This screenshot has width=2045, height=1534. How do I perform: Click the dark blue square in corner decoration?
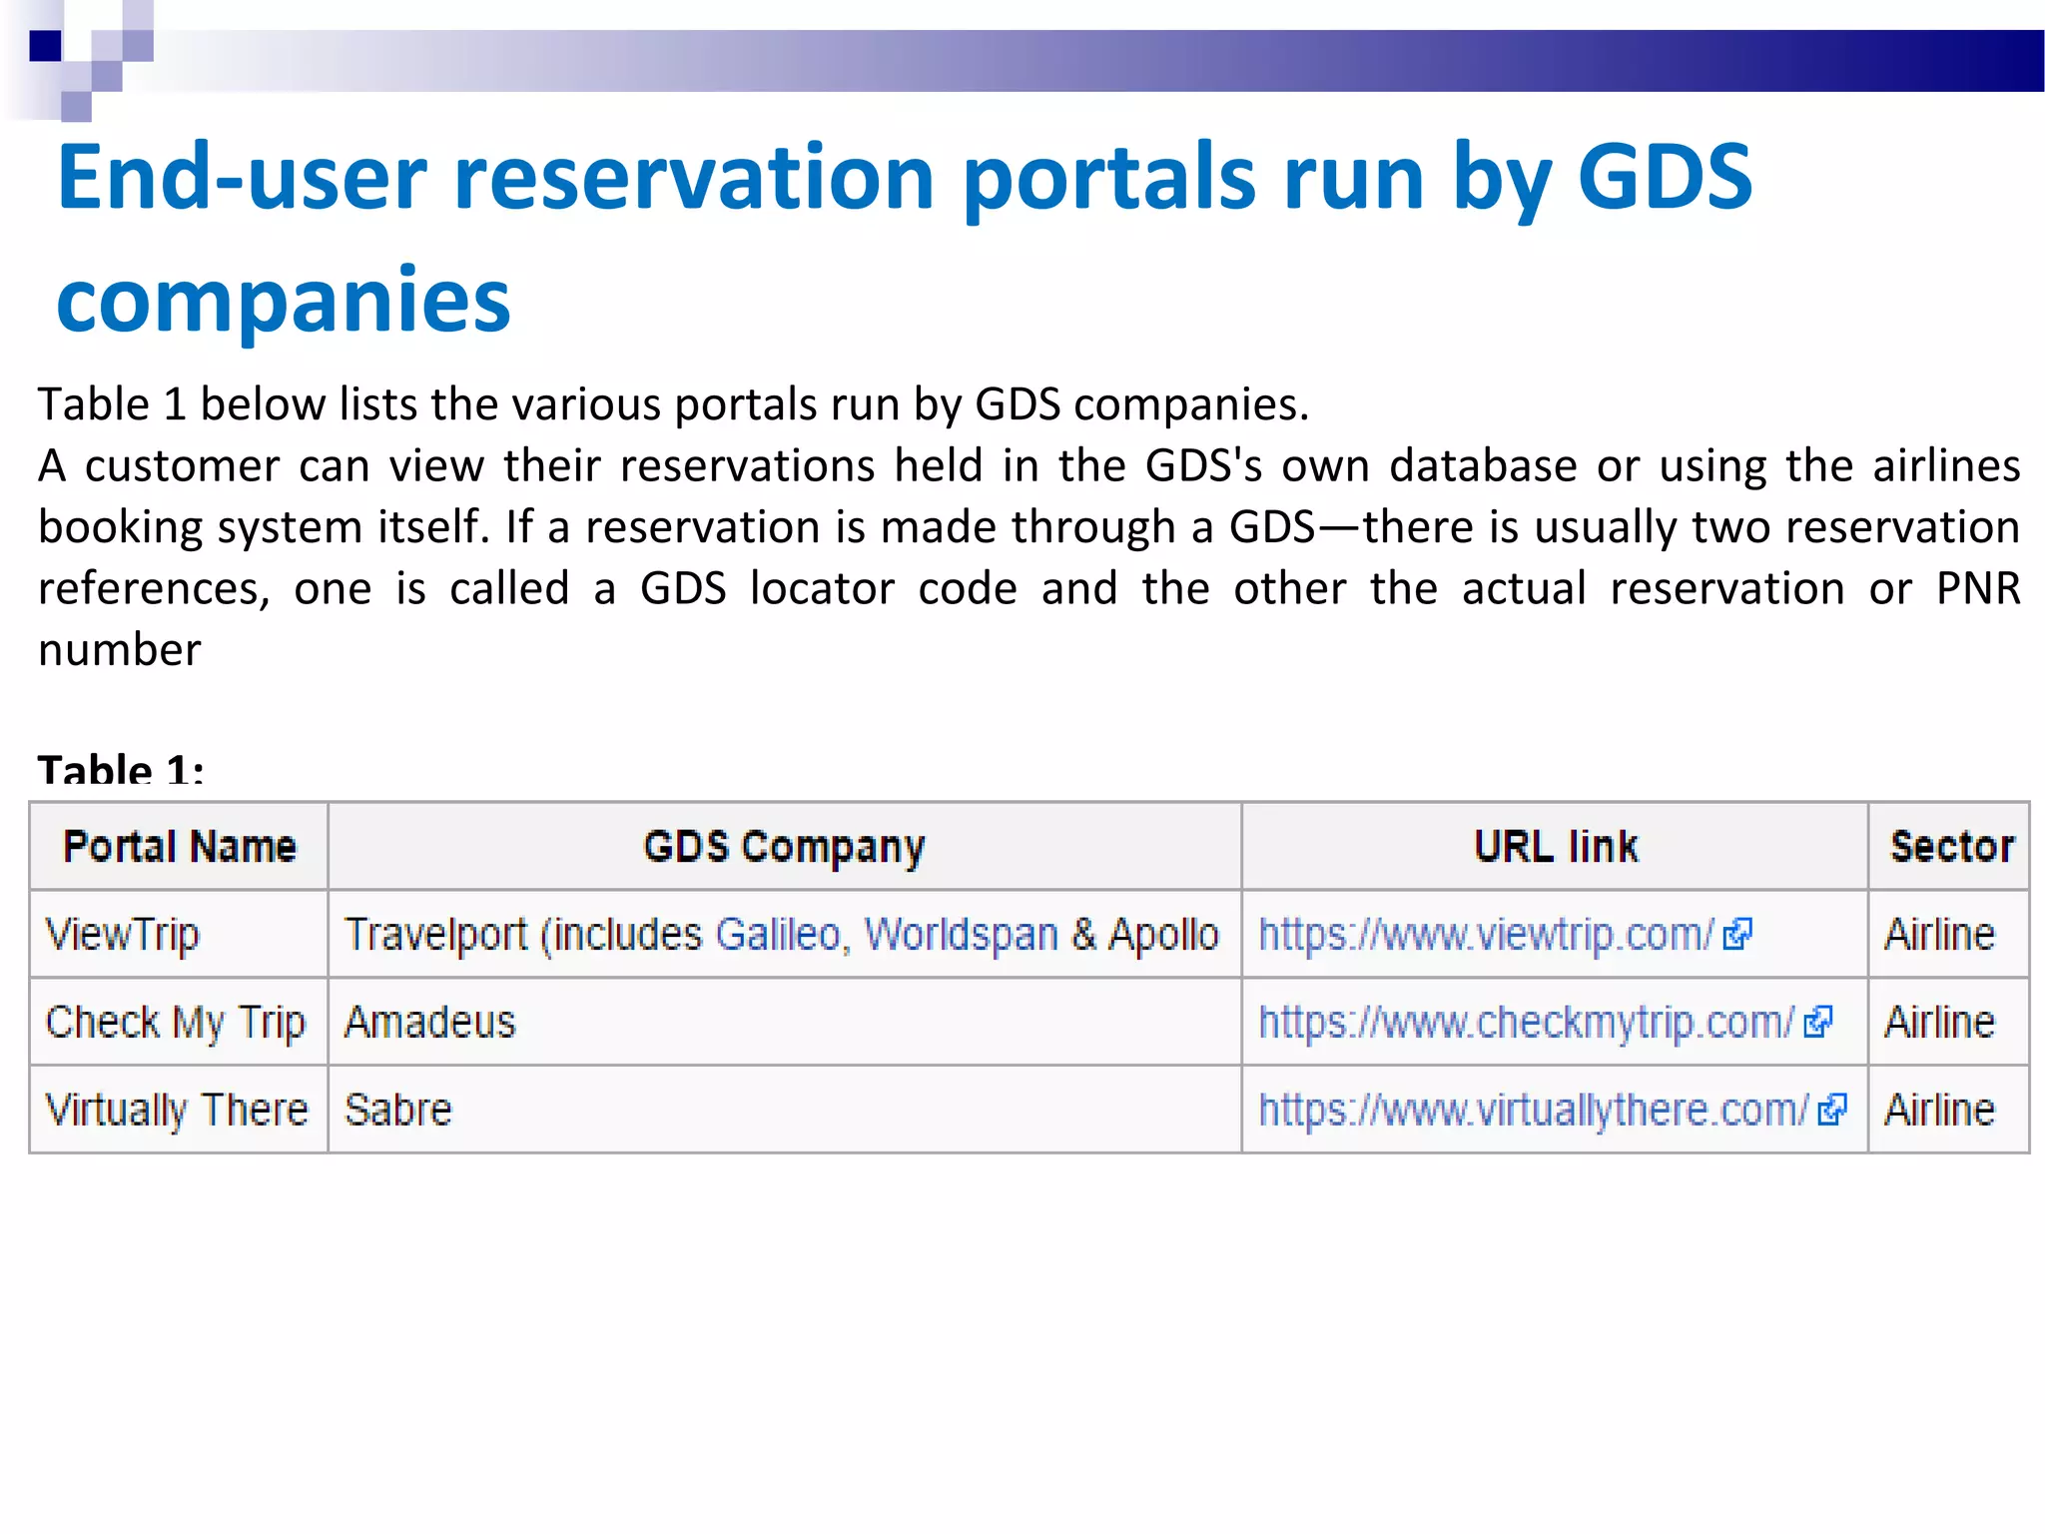click(45, 46)
